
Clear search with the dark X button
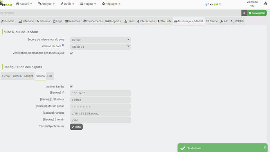pyautogui.click(x=244, y=13)
